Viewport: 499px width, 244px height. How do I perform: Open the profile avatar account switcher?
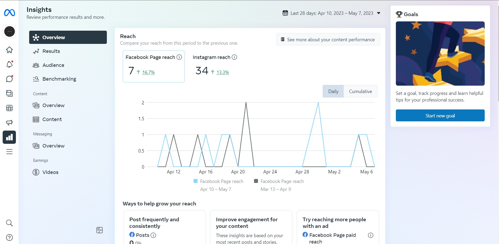click(10, 31)
